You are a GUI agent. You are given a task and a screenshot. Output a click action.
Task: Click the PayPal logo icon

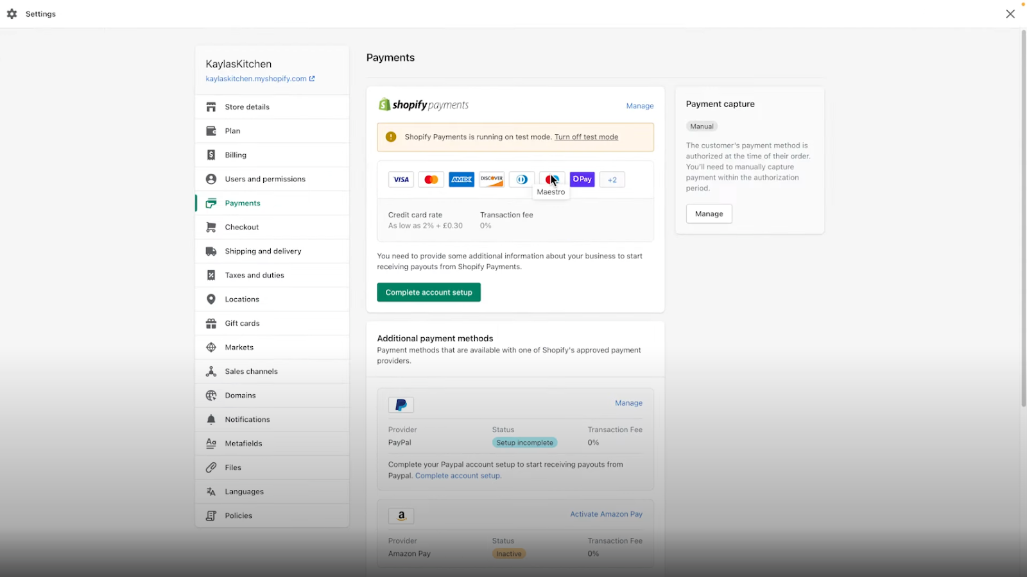[x=401, y=405]
